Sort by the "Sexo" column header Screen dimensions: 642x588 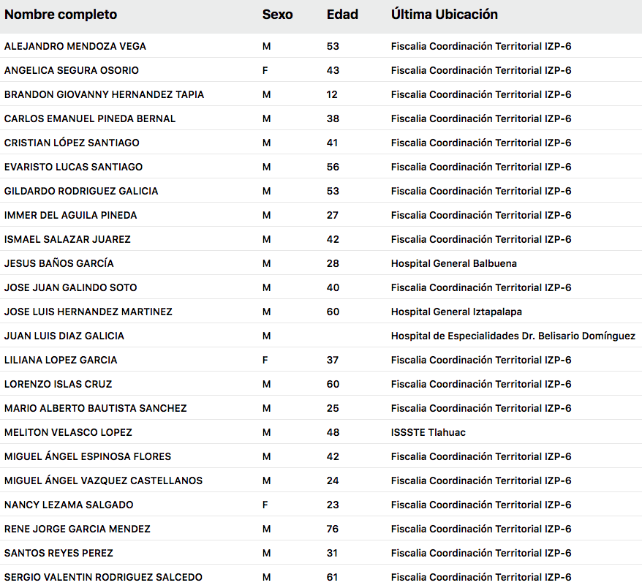pyautogui.click(x=277, y=15)
